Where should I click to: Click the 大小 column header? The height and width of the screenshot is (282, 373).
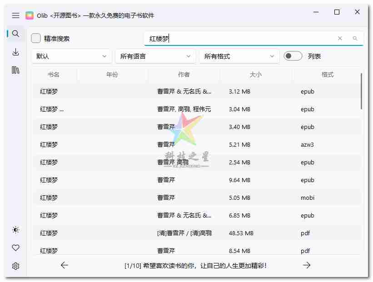tap(256, 74)
